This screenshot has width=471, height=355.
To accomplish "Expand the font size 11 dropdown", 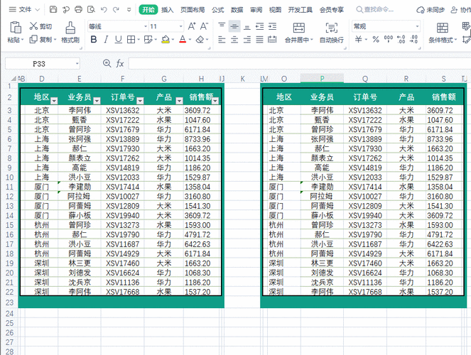I will (181, 26).
